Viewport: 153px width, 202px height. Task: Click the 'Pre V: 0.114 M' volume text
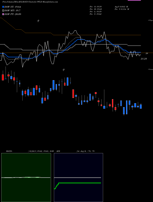[x=122, y=9]
